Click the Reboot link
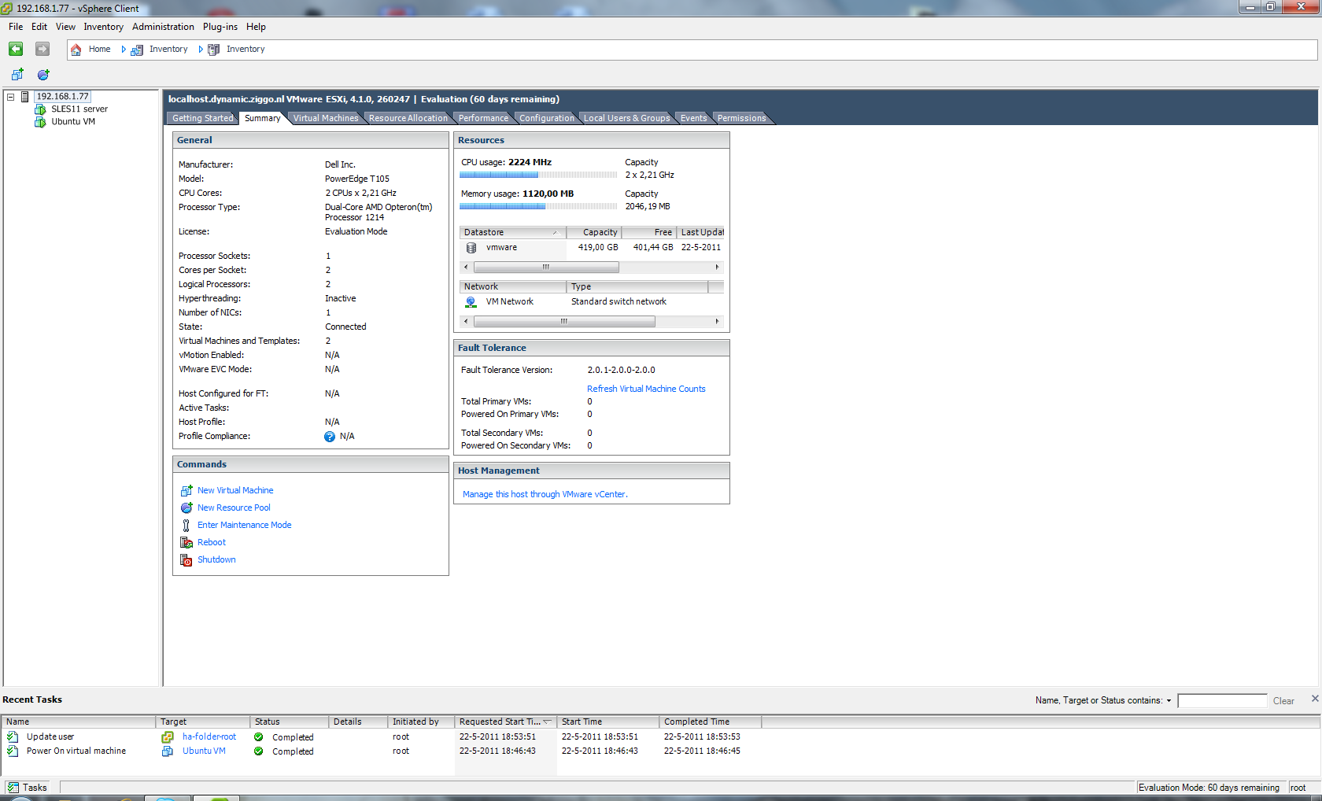The width and height of the screenshot is (1322, 801). [x=212, y=542]
